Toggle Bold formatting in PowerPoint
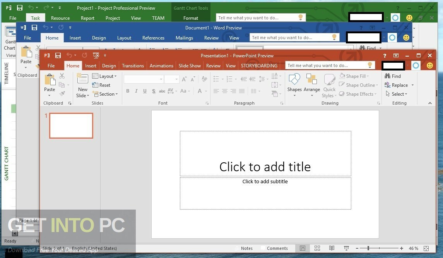Screen dimensions: 443x258 (128, 91)
